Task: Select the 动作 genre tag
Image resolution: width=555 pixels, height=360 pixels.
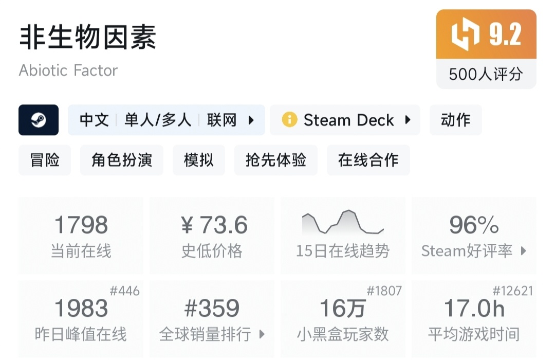Action: 455,120
